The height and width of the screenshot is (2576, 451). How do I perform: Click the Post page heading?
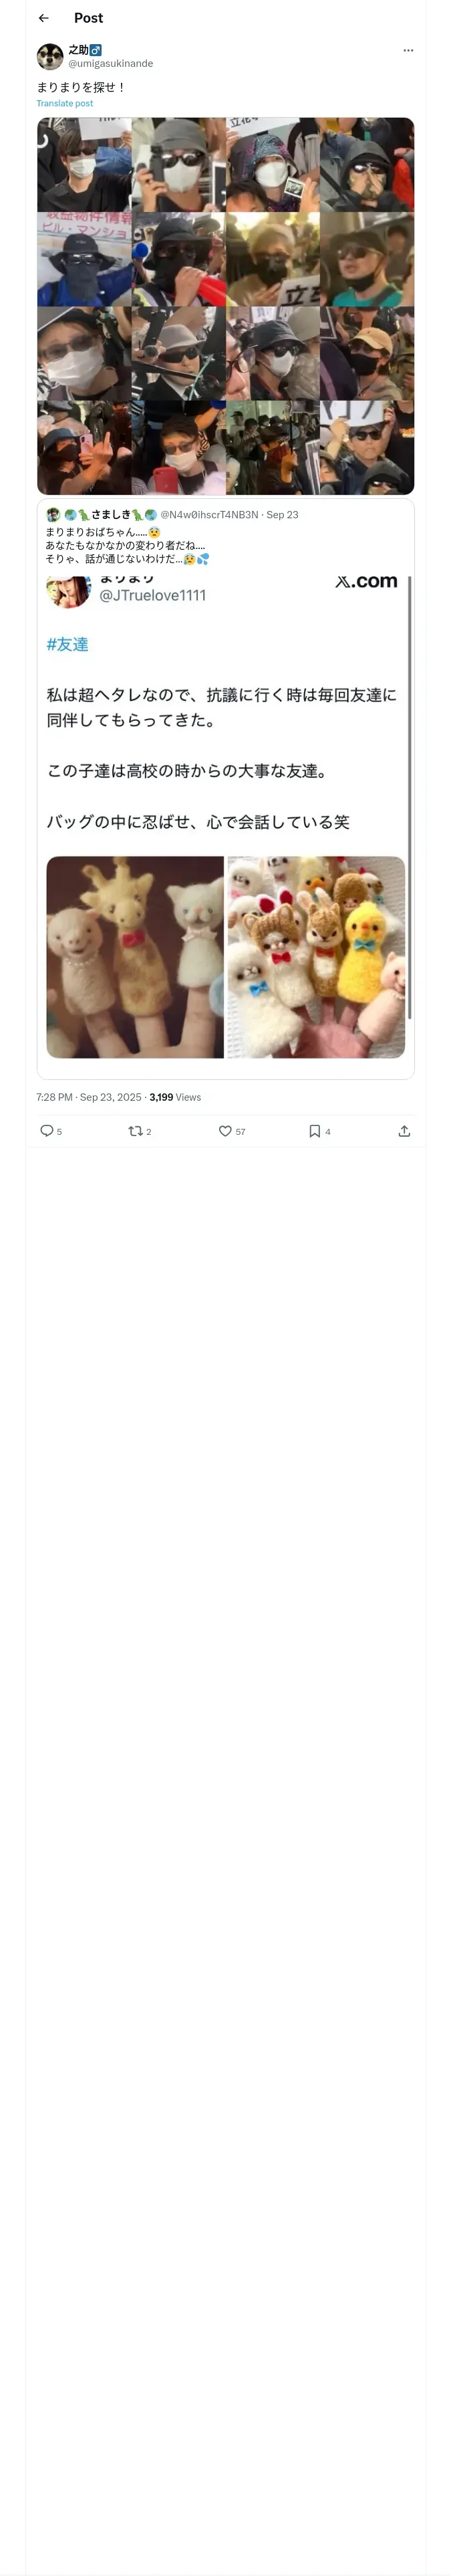point(88,18)
